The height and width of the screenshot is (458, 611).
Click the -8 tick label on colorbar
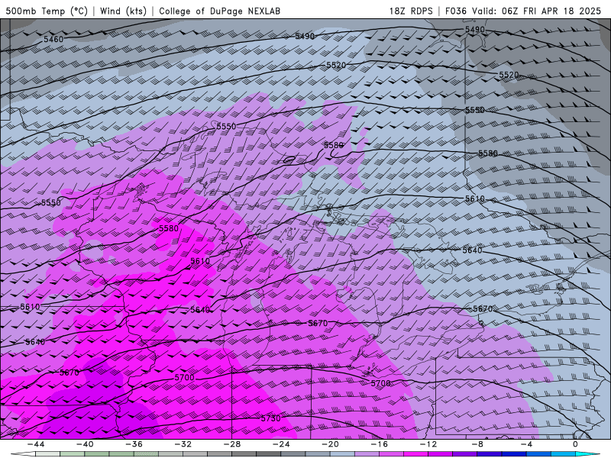(x=477, y=444)
